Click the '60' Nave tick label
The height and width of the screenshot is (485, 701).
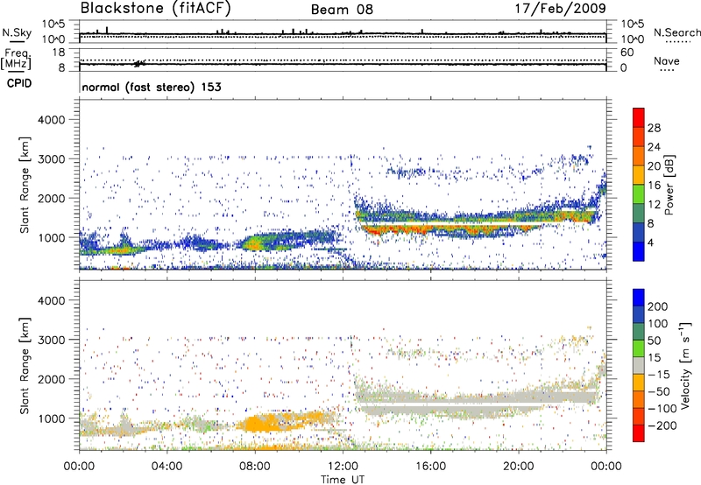pyautogui.click(x=627, y=53)
